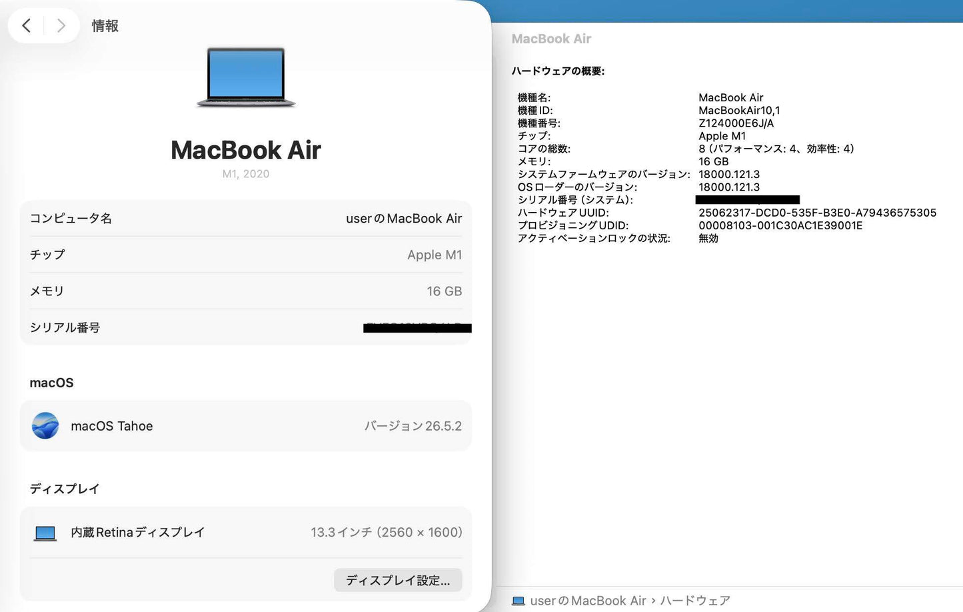The image size is (963, 612).
Task: Click the バージョン26.5.2 text
Action: coord(413,426)
